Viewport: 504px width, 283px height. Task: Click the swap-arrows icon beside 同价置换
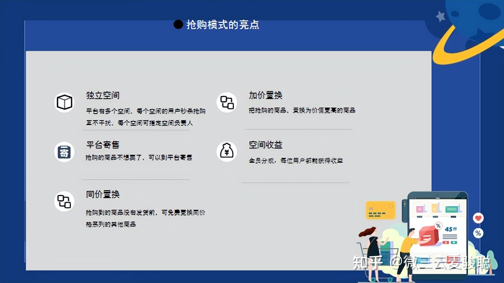tap(64, 201)
